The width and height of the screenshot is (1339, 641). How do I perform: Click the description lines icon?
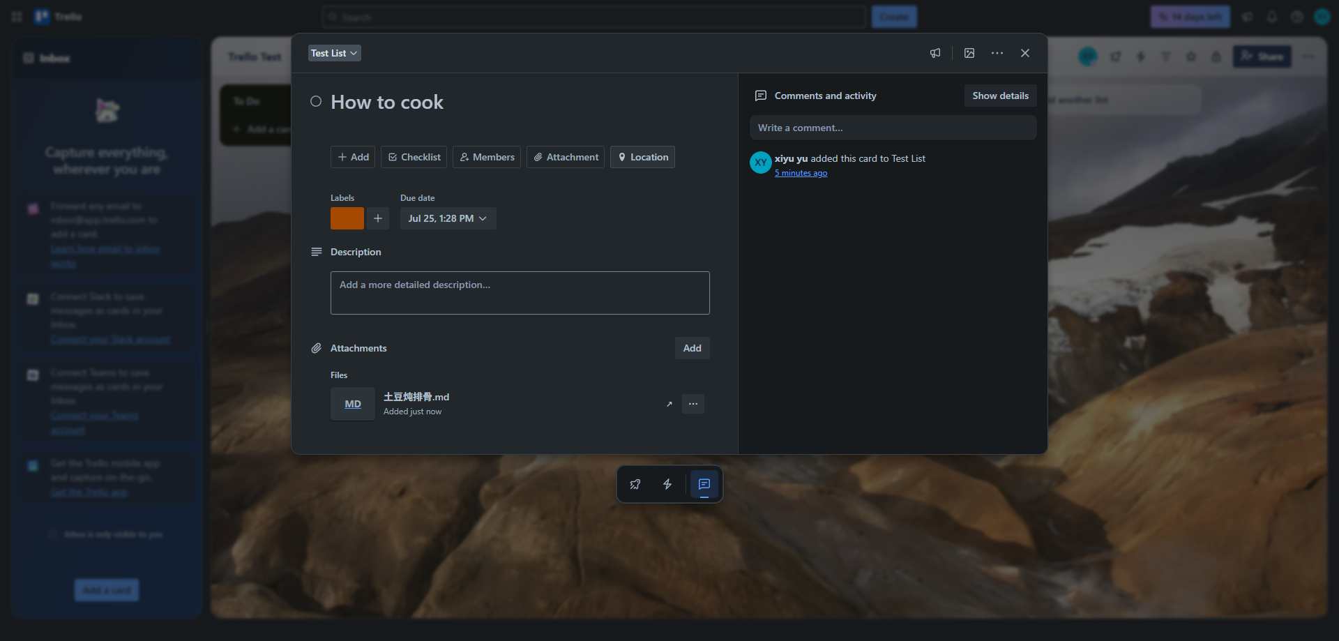317,252
